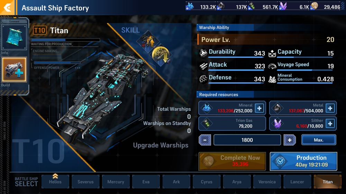Add more Metal with plus icon

click(330, 108)
